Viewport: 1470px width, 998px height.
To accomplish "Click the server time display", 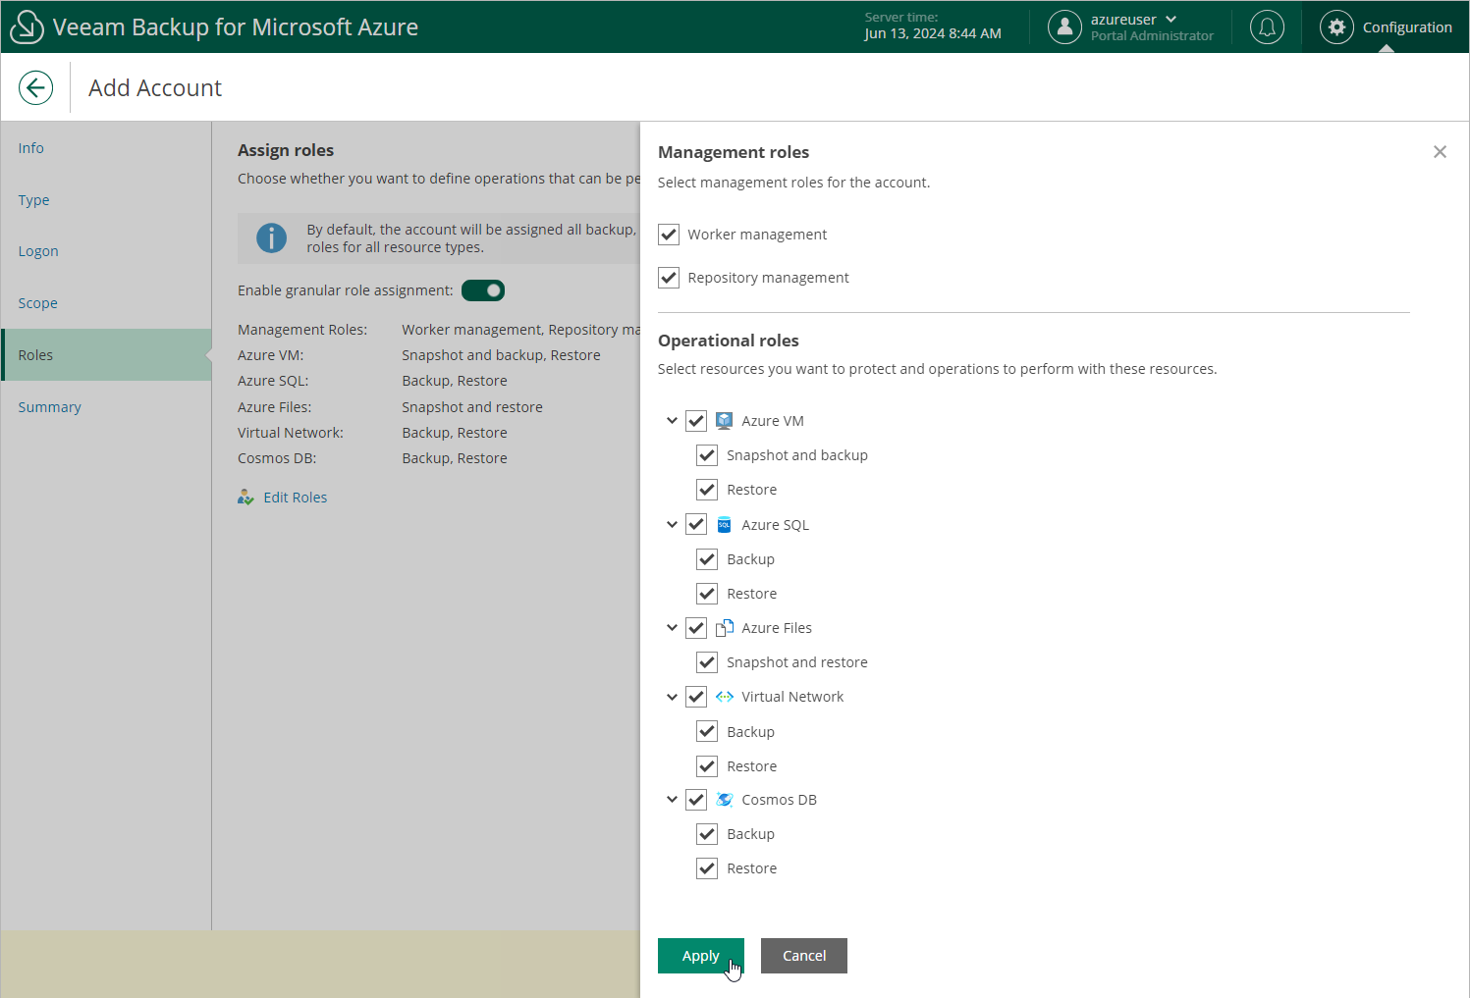I will pyautogui.click(x=933, y=26).
